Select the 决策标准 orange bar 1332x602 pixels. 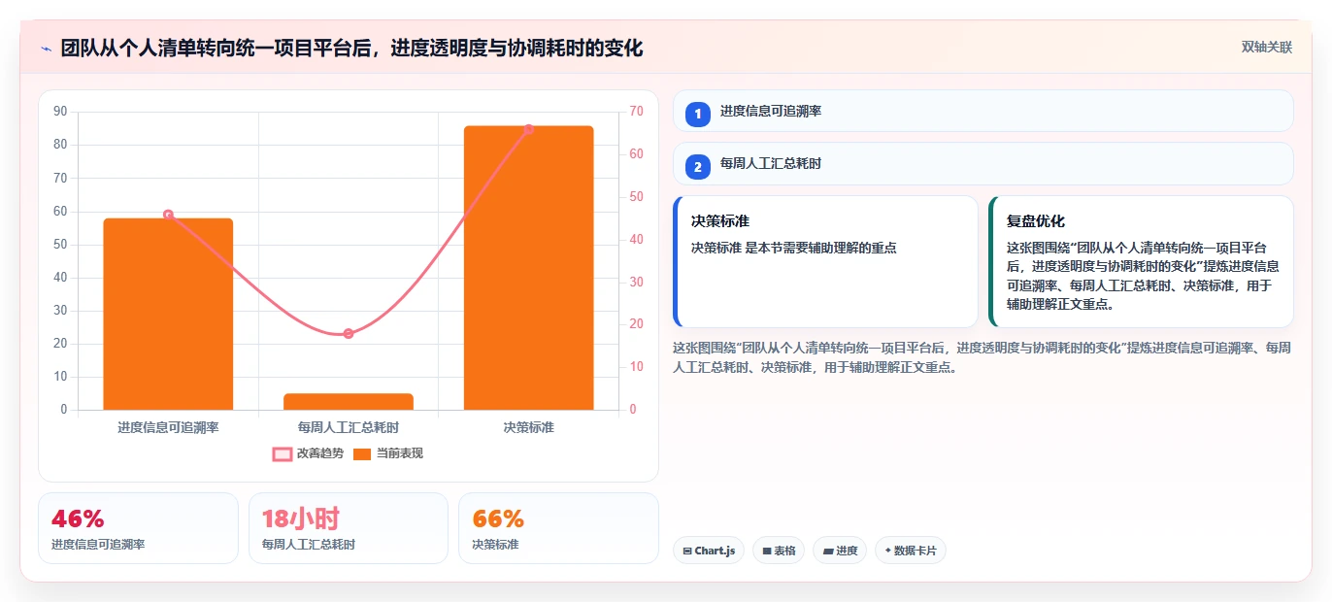528,268
